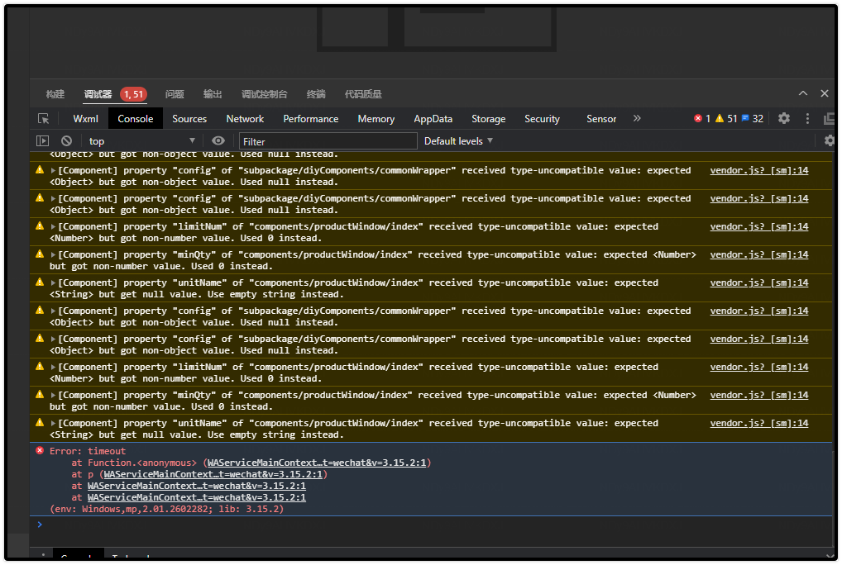Image resolution: width=842 pixels, height=565 pixels.
Task: Open the three-dot DevTools options menu
Action: (807, 119)
